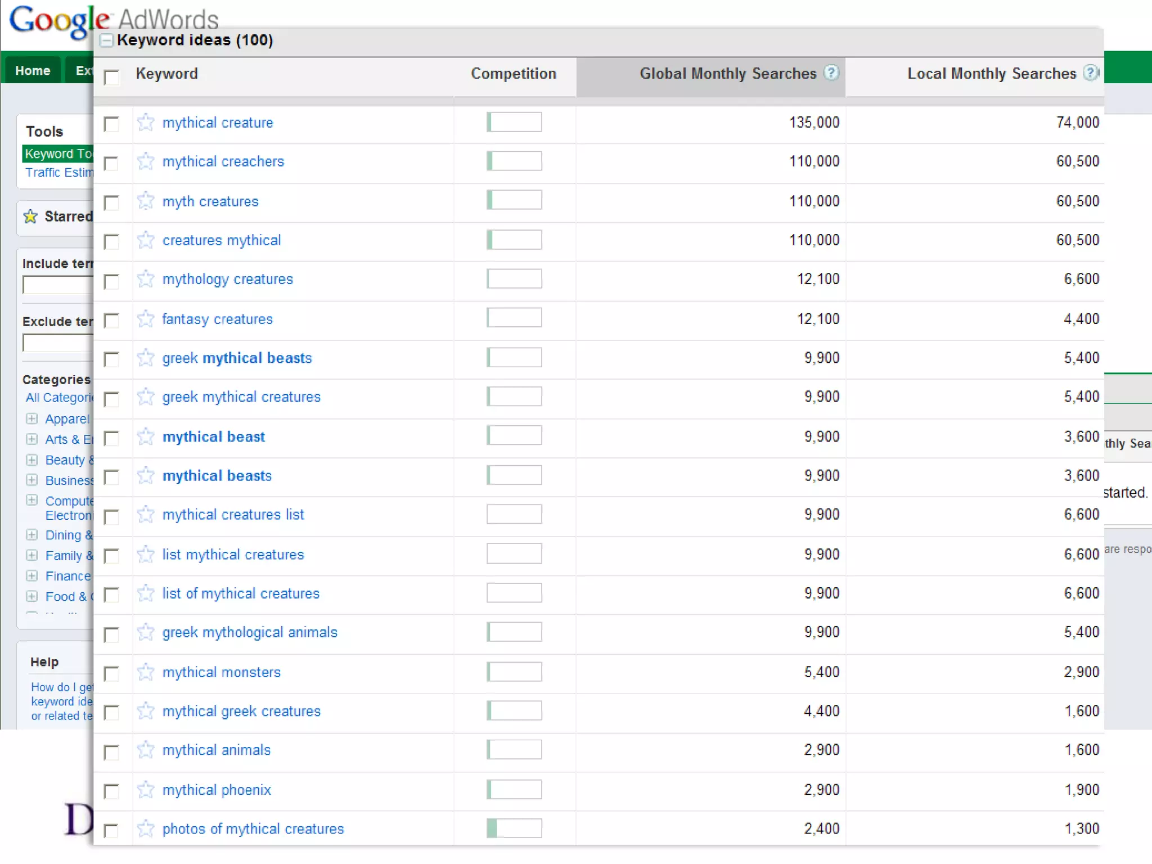Expand the Family category
This screenshot has height=864, width=1152.
[32, 555]
